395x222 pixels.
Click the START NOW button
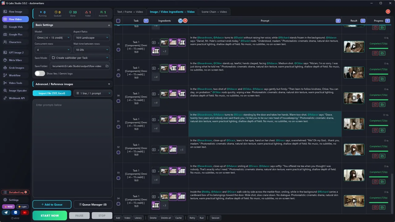[50, 216]
